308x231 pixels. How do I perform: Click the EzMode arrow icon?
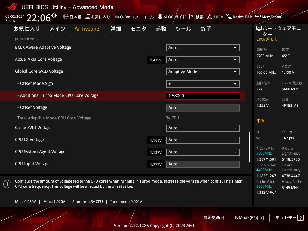click(x=261, y=218)
